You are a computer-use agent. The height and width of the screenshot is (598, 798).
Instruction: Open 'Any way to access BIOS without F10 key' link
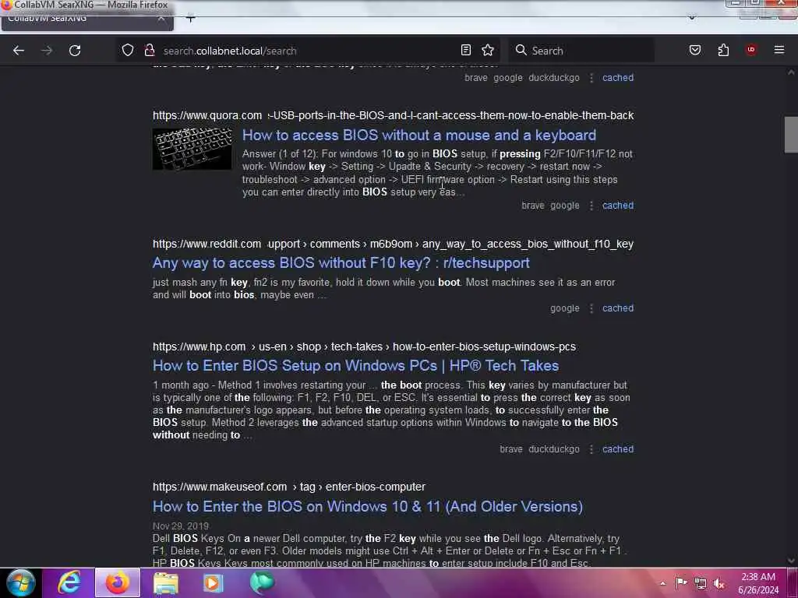pyautogui.click(x=341, y=263)
